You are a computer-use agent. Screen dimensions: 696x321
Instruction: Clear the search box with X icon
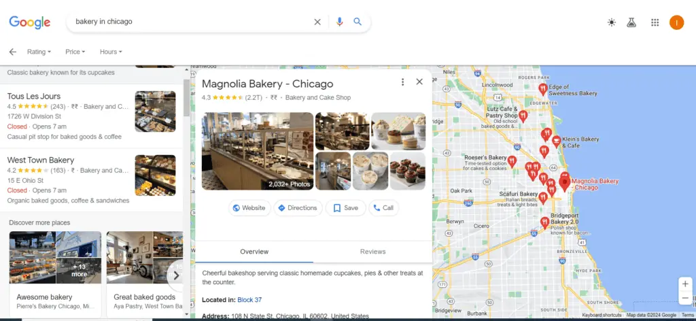317,22
